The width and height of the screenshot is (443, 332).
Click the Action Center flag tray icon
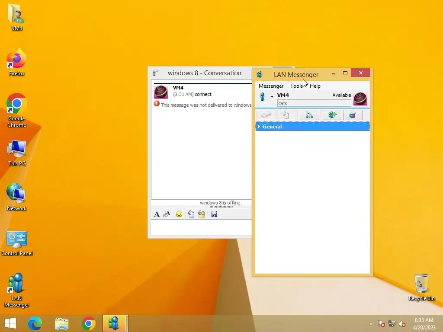382,324
